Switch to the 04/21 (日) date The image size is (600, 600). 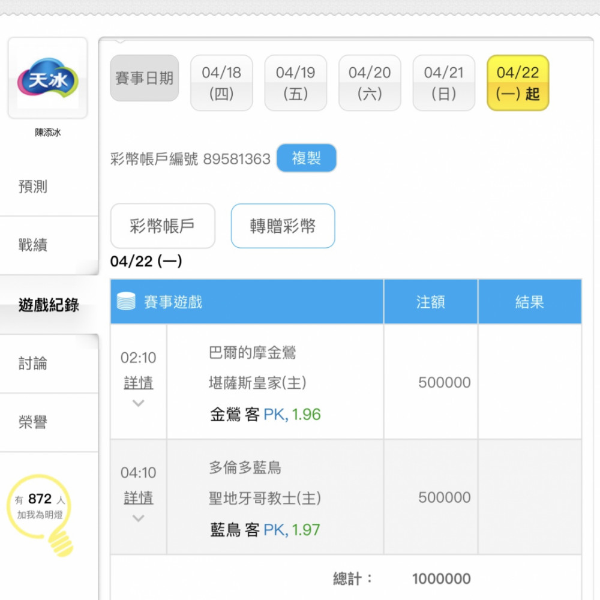tap(443, 83)
